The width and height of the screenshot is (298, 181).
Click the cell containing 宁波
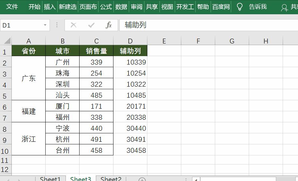62,128
